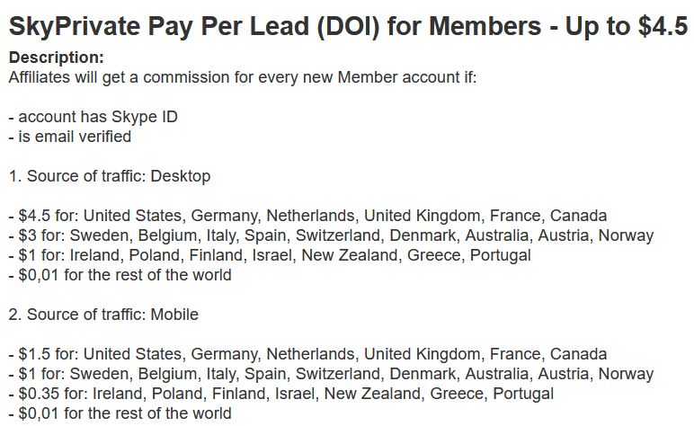Click 'Source of traffic: Desktop' heading
This screenshot has height=426, width=694.
(110, 176)
